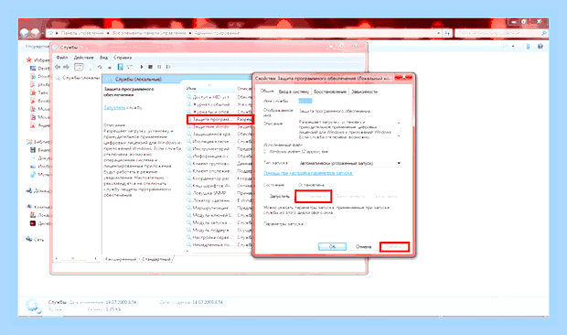Image resolution: width=567 pixels, height=335 pixels.
Task: Select the Маршрутизация service row
Action: coord(219,208)
